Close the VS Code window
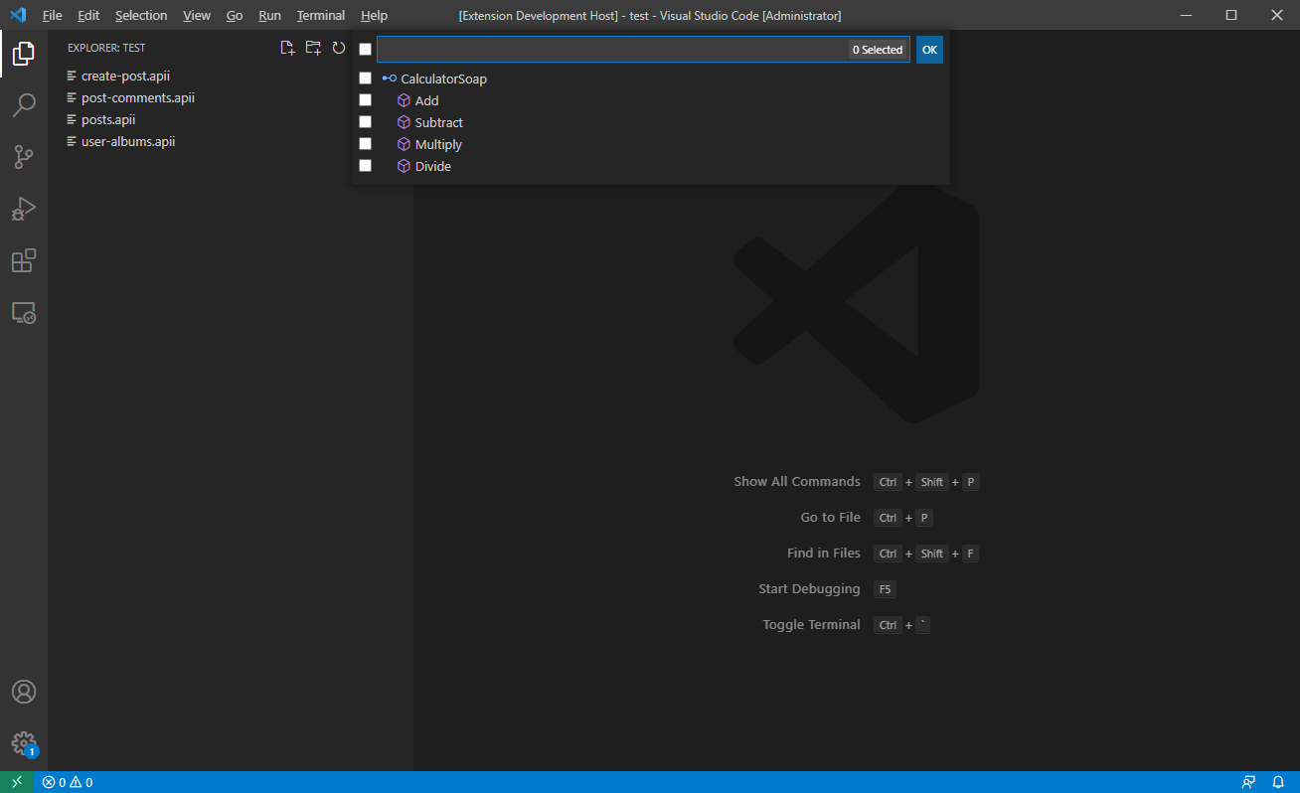The height and width of the screenshot is (793, 1300). tap(1277, 15)
